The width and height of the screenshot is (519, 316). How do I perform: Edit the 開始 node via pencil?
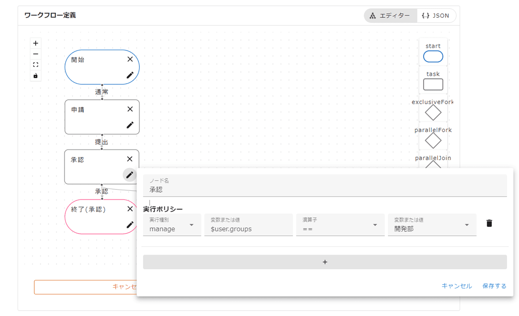click(130, 75)
